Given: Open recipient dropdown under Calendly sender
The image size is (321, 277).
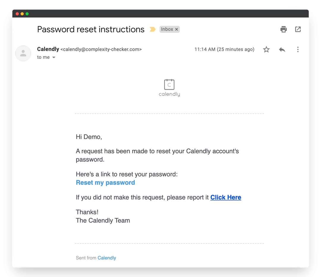Looking at the screenshot, I should click(53, 57).
